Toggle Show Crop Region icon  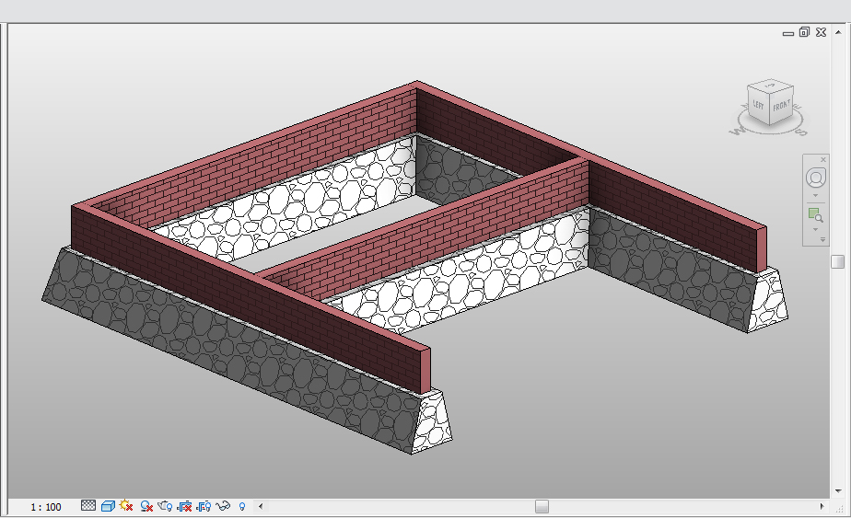[x=204, y=506]
